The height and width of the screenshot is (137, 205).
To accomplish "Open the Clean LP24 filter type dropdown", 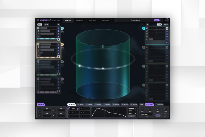I will point(146,114).
